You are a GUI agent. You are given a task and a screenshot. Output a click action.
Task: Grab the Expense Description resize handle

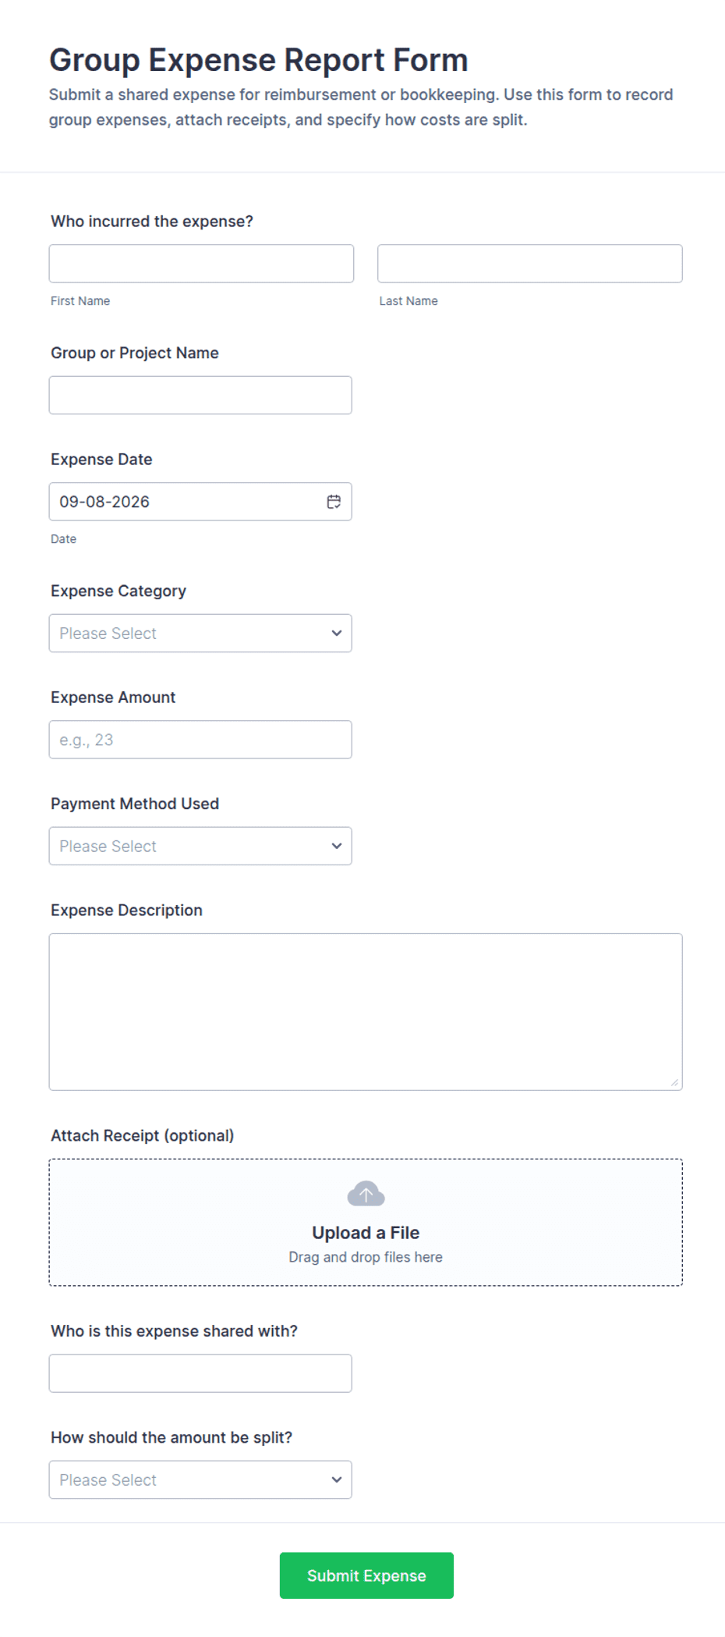674,1082
